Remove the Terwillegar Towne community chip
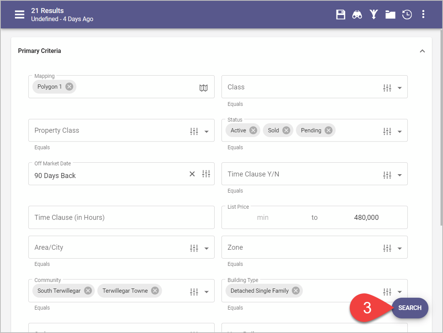This screenshot has height=333, width=443. pyautogui.click(x=155, y=291)
